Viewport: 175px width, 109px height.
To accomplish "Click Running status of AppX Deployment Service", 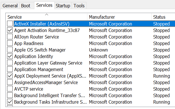I will [x=161, y=76].
